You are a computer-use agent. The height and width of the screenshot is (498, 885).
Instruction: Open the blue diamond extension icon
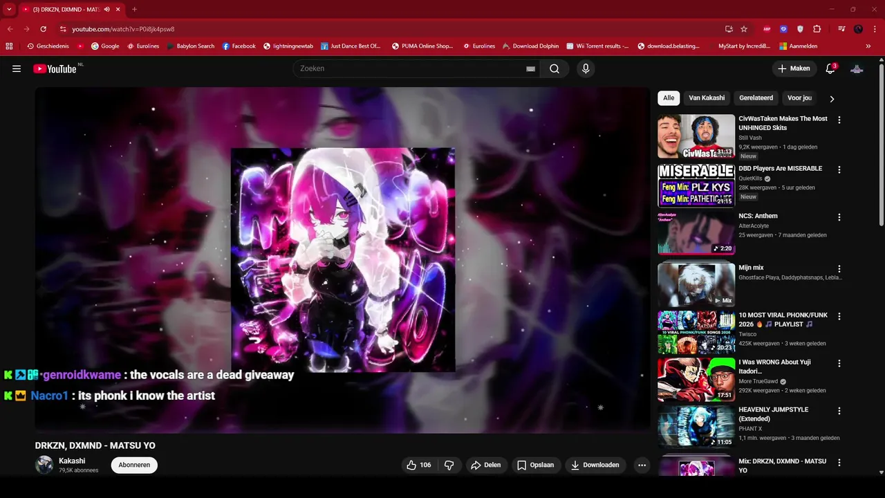pos(783,29)
